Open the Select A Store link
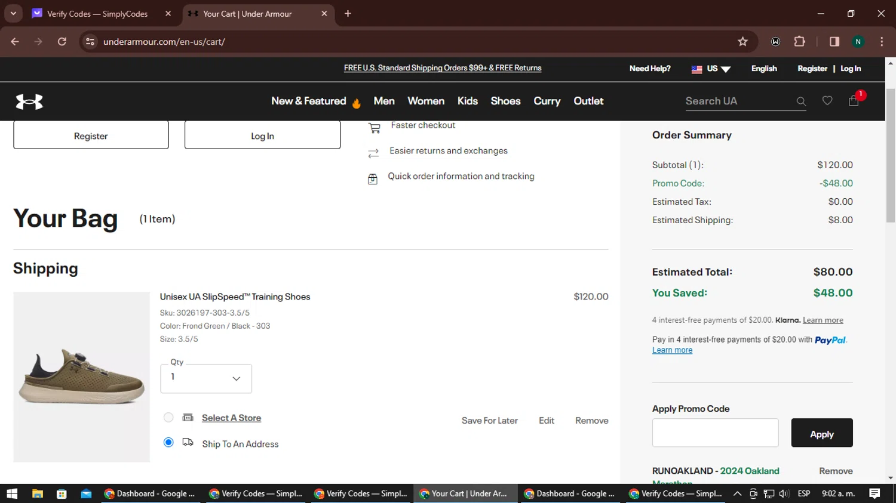Screen dimensions: 896x503 point(231,418)
